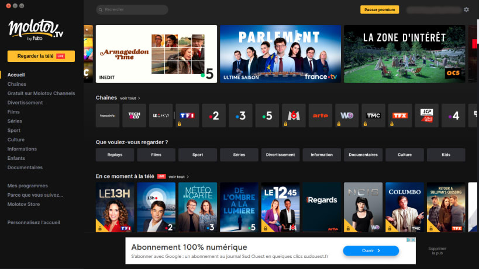
Task: Select the France 2 channel logo
Action: (x=214, y=116)
